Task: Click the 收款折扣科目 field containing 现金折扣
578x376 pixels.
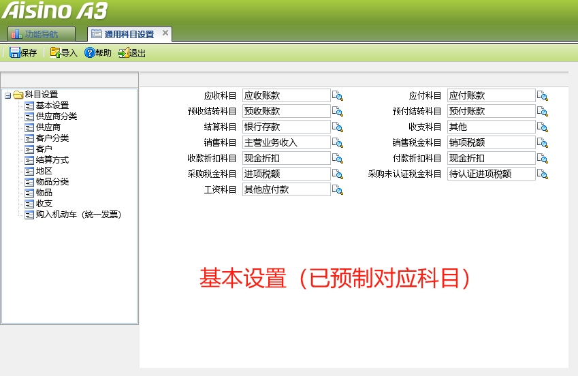Action: 287,158
